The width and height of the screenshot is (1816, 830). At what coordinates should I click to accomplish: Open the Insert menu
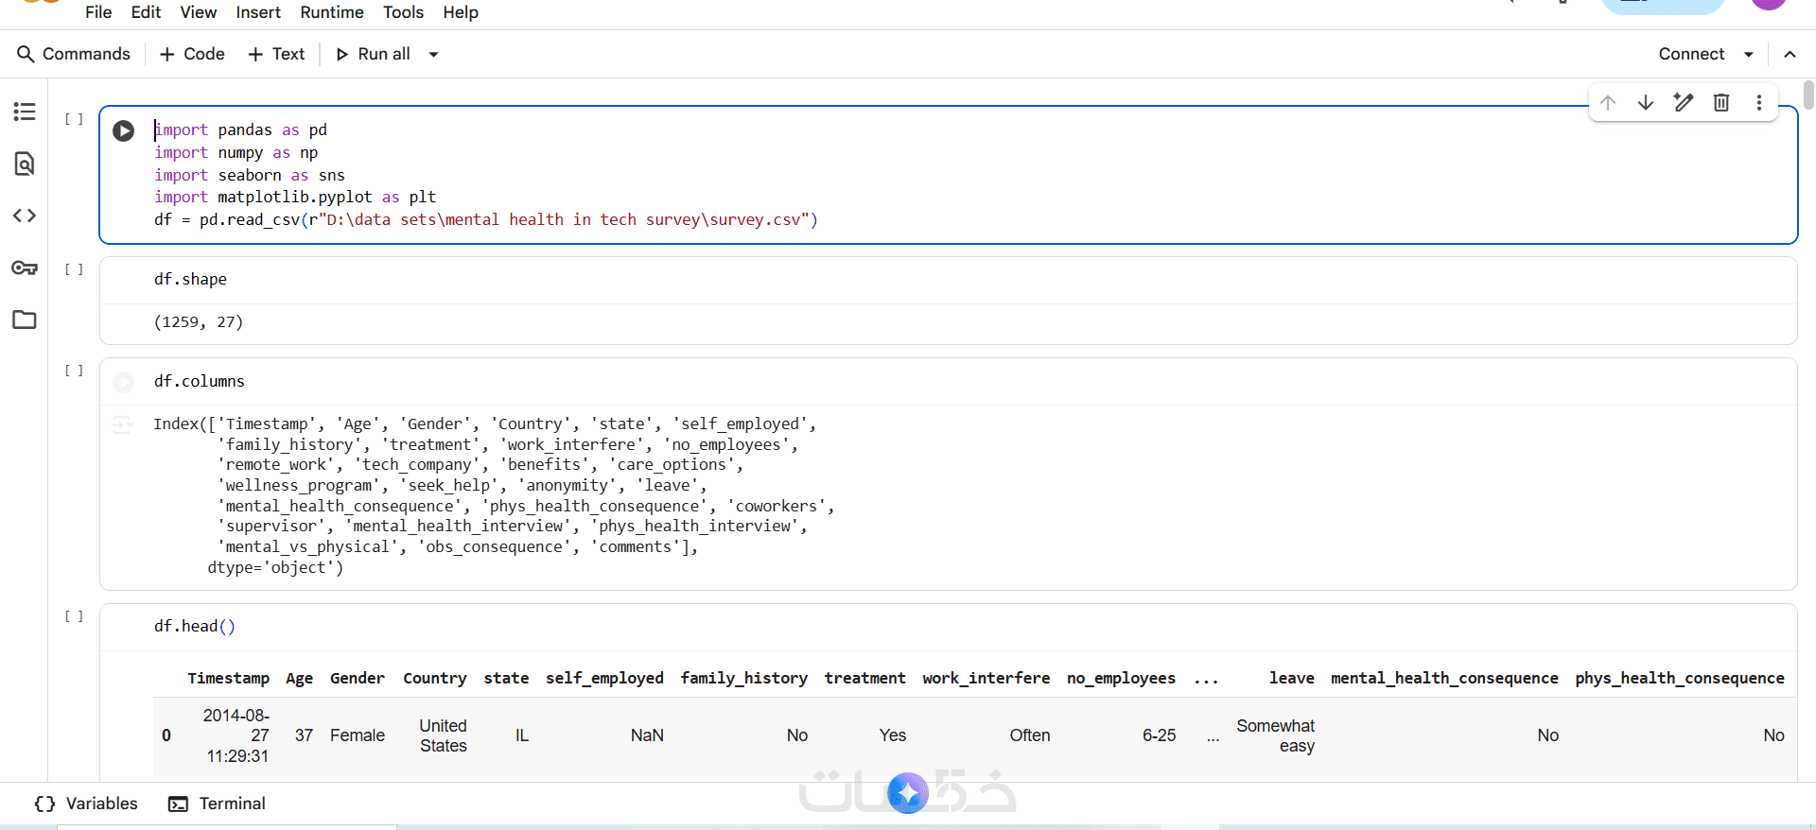(258, 12)
